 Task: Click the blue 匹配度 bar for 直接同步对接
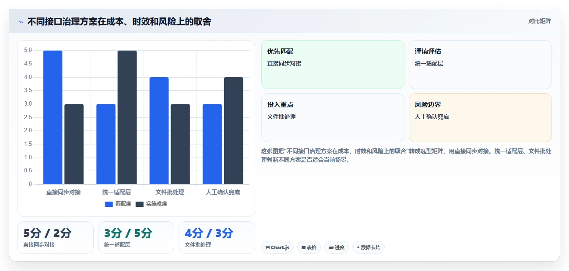coord(53,117)
